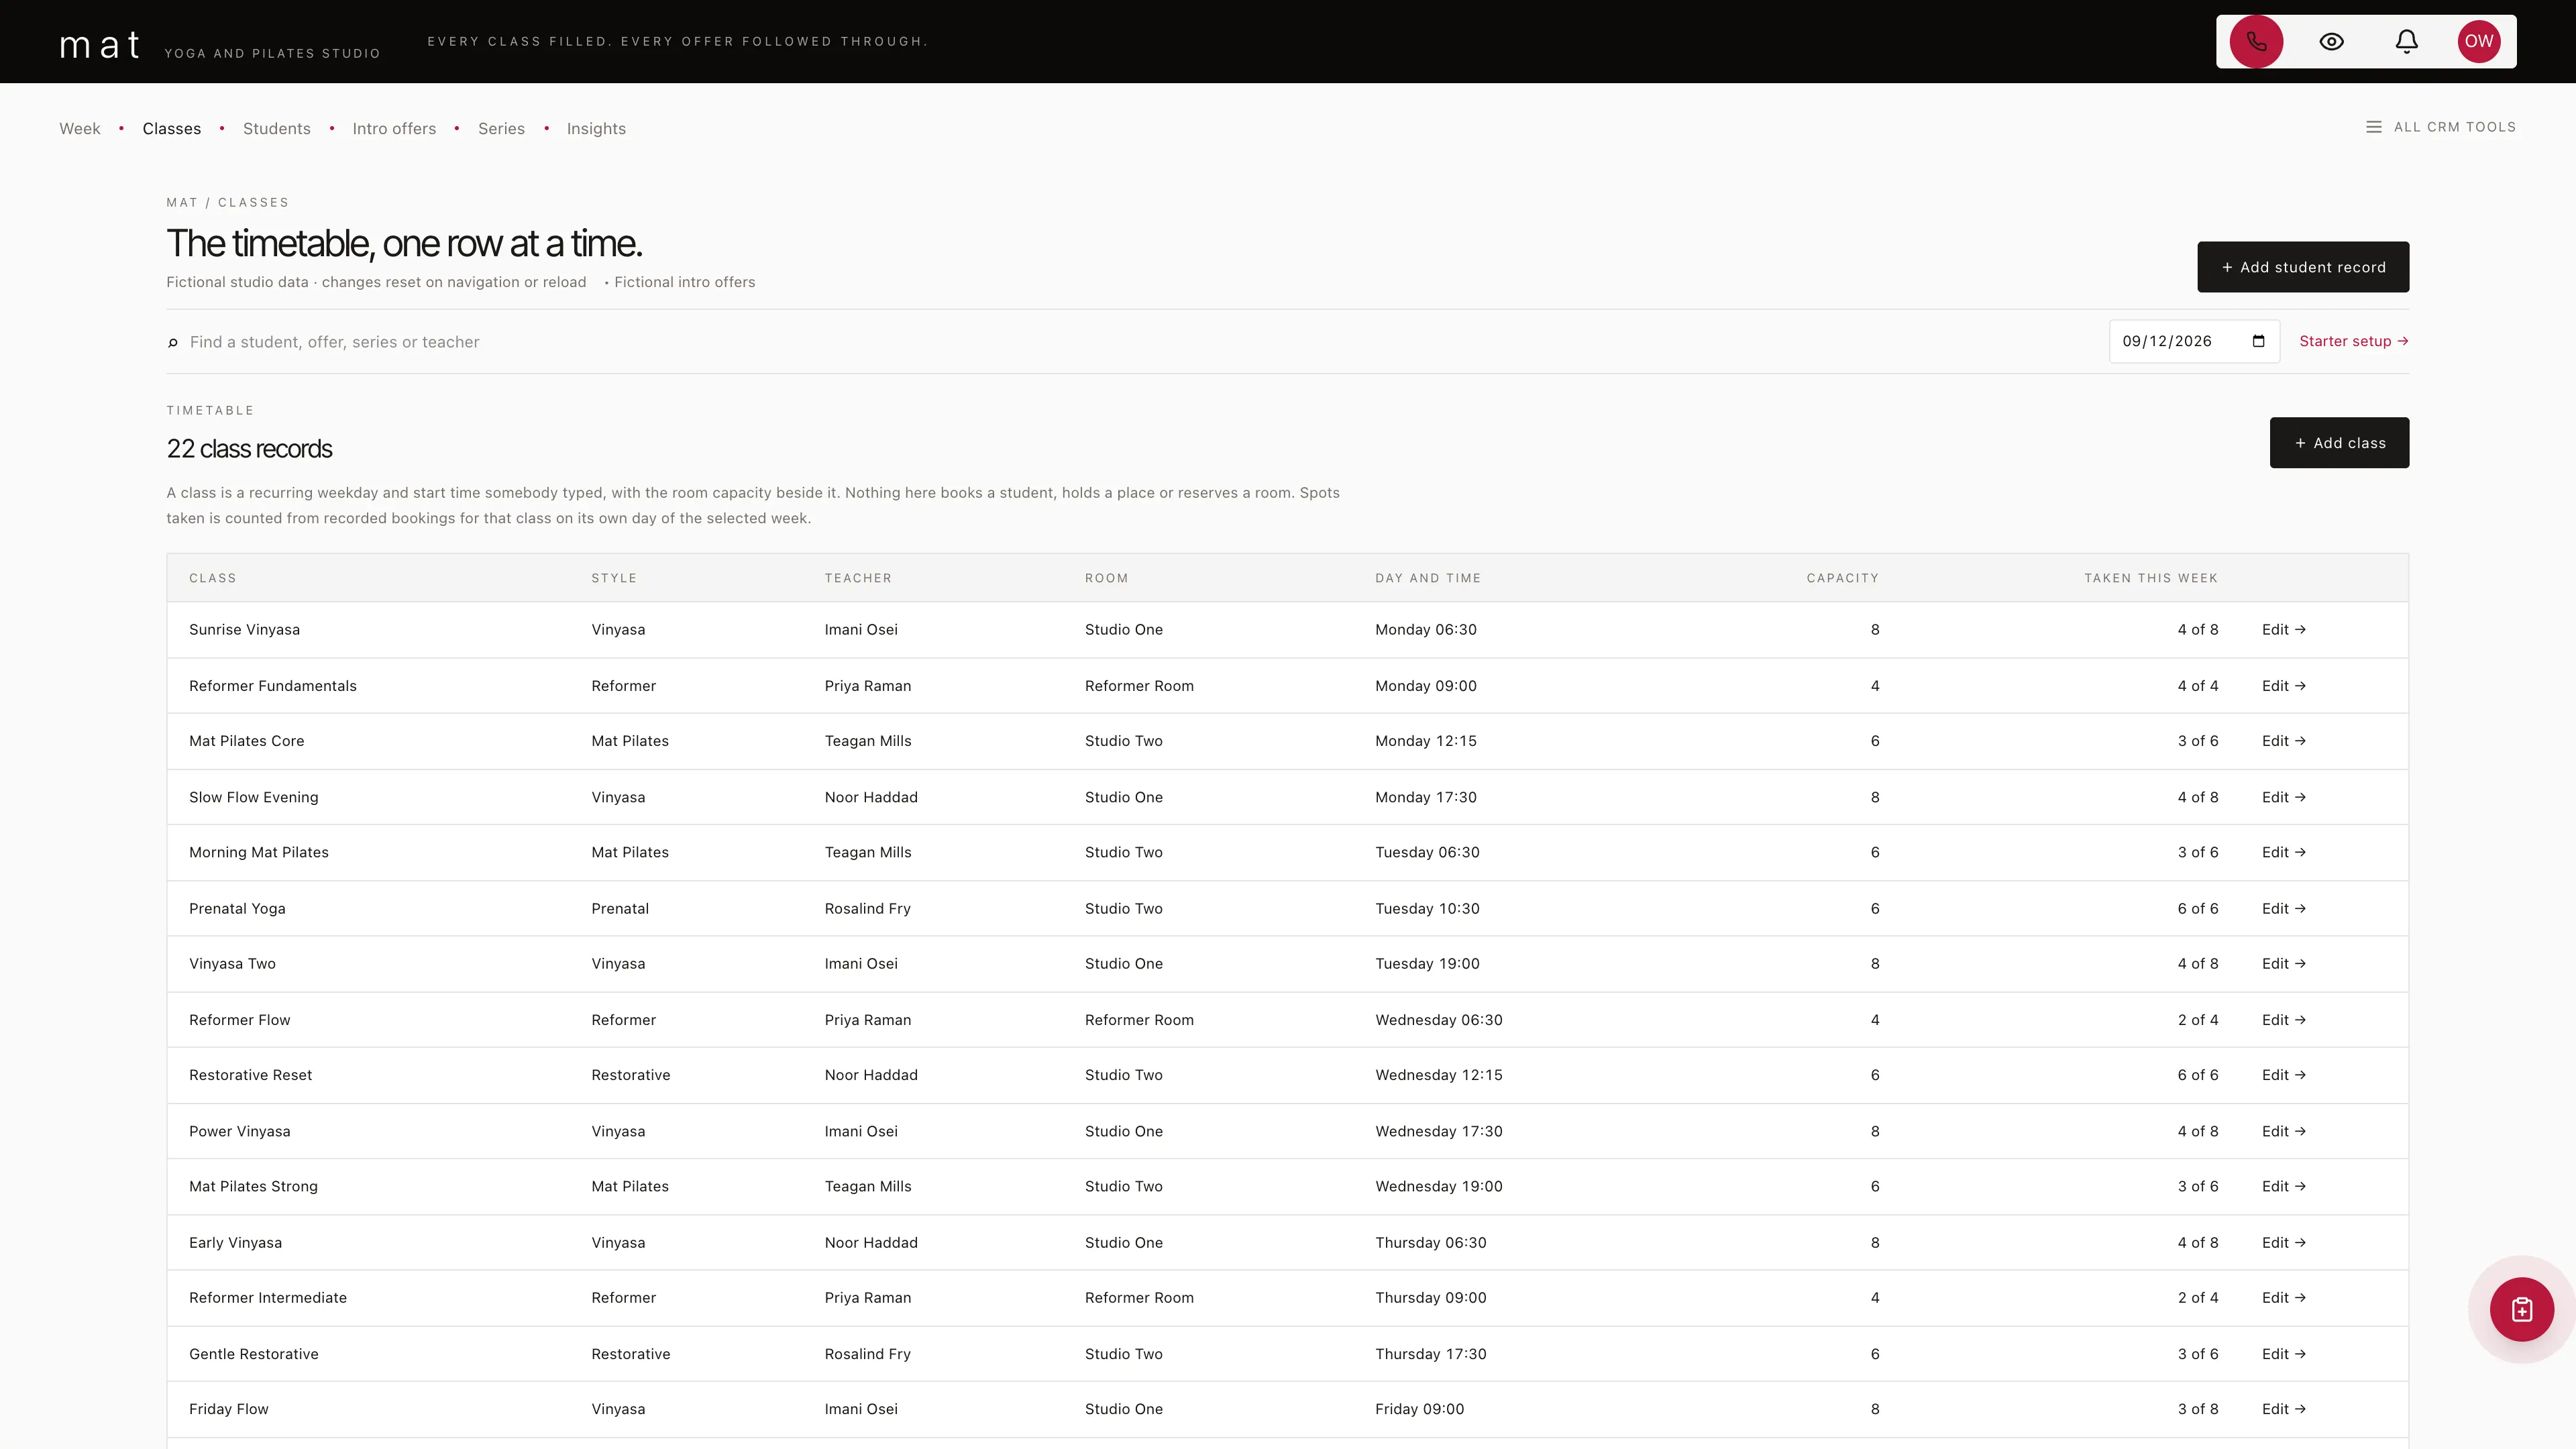Click the red phone call icon
The width and height of the screenshot is (2576, 1449).
(2256, 41)
